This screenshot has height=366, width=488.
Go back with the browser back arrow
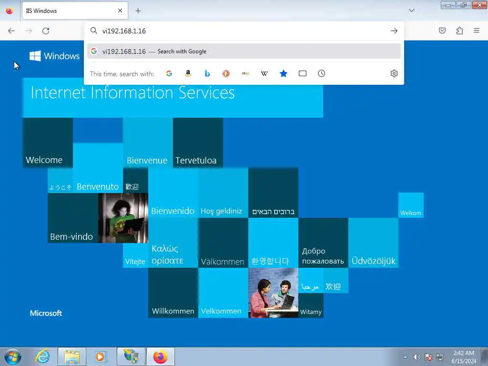tap(11, 31)
